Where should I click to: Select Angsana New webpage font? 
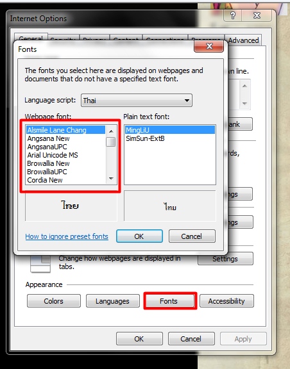pyautogui.click(x=48, y=138)
